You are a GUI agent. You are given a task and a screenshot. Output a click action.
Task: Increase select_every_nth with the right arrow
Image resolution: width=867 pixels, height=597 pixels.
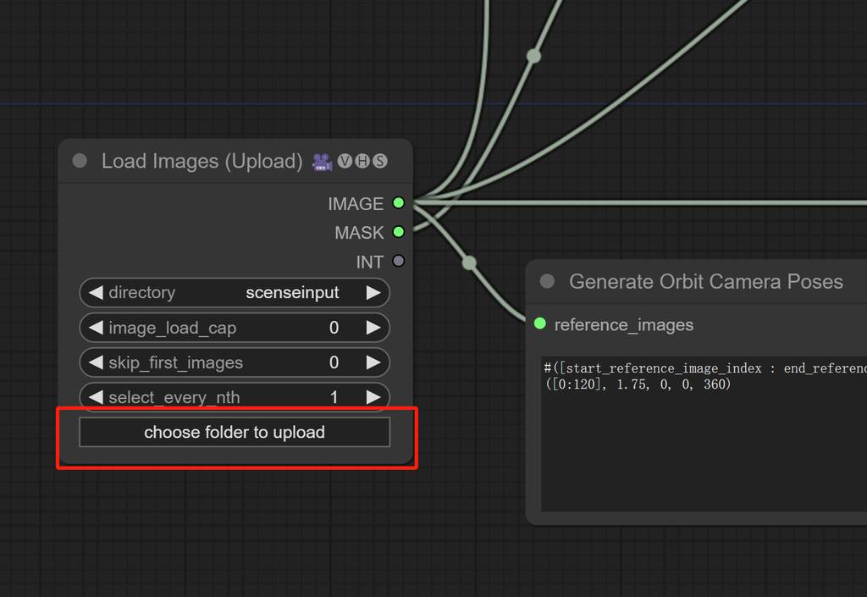tap(373, 397)
